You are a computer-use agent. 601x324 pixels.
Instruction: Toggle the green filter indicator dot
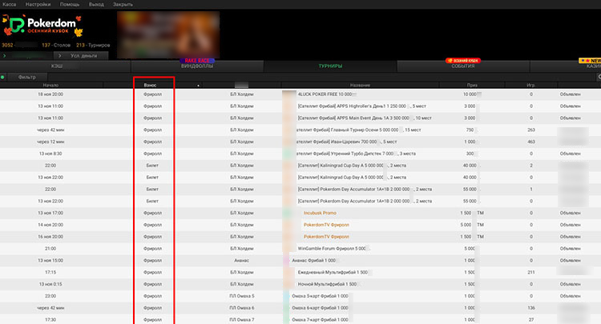tap(2, 77)
